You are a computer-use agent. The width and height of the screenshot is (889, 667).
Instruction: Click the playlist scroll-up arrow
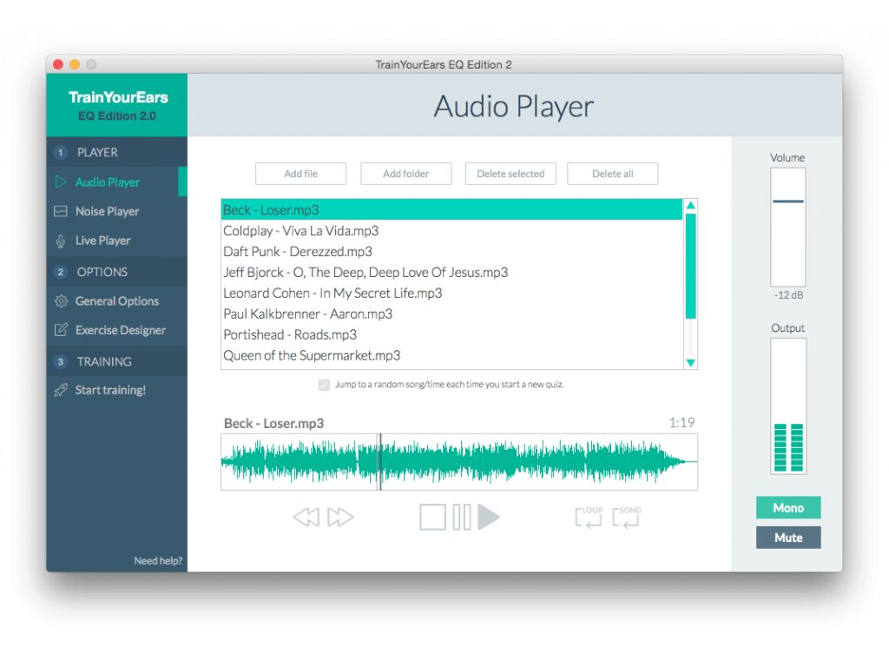[690, 205]
